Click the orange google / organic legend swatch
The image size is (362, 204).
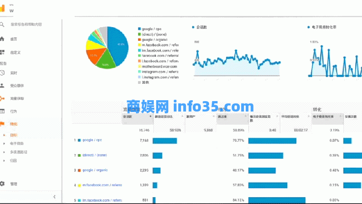tap(139, 39)
